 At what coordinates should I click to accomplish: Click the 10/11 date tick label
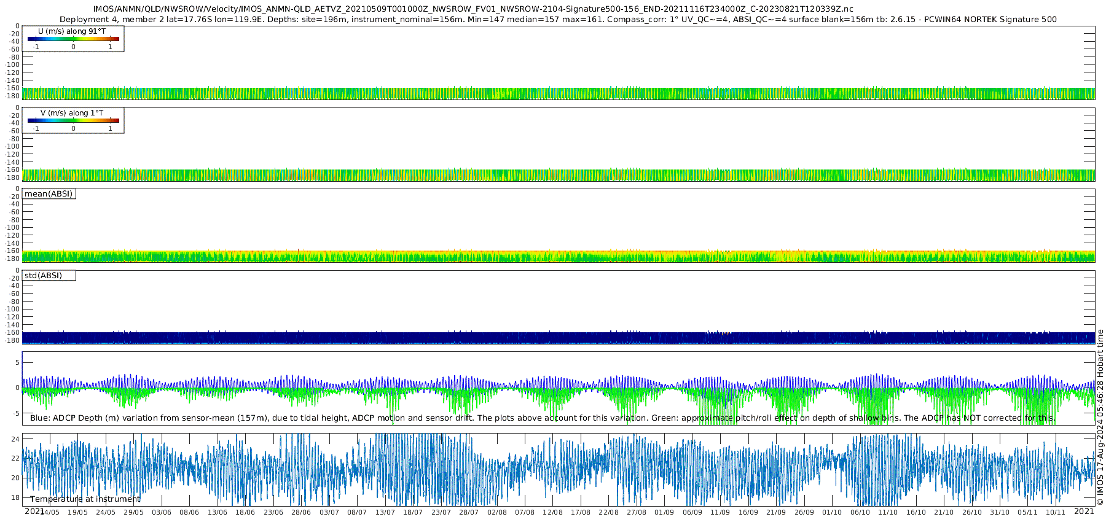[1056, 512]
